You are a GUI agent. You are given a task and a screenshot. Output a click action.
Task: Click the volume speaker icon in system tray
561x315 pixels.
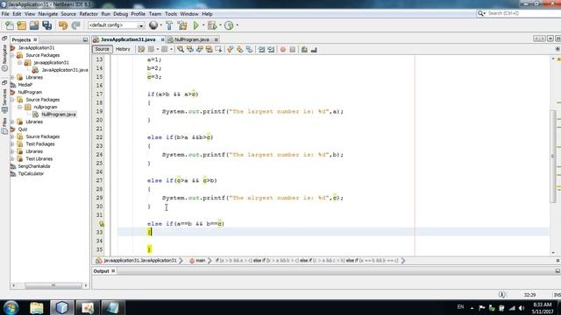522,308
